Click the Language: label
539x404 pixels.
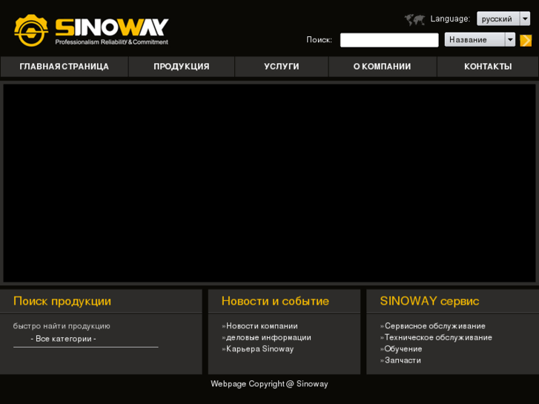450,19
